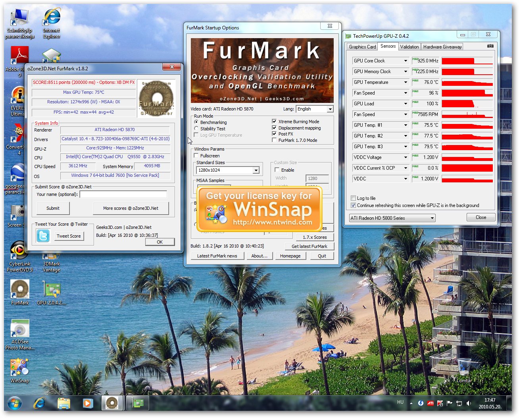This screenshot has height=418, width=519.
Task: Click the ATI tray icon
Action: 431,403
